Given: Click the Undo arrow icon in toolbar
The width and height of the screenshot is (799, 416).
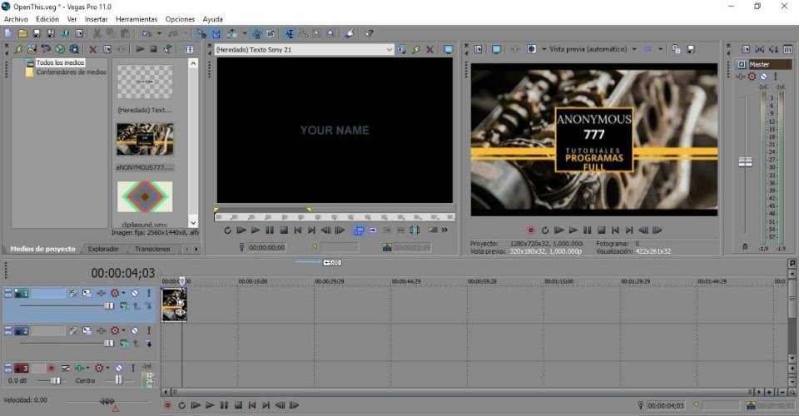Looking at the screenshot, I should point(146,34).
